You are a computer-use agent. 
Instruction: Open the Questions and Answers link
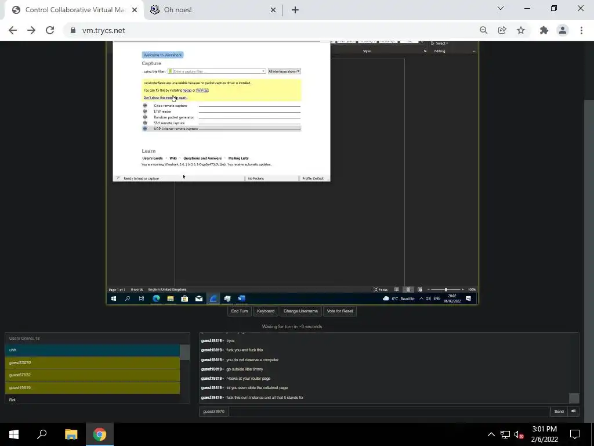click(x=202, y=158)
